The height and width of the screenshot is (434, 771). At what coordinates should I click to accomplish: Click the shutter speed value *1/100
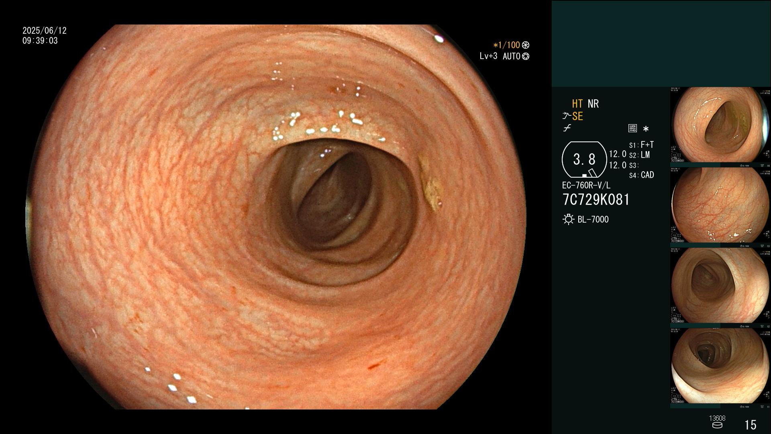506,45
